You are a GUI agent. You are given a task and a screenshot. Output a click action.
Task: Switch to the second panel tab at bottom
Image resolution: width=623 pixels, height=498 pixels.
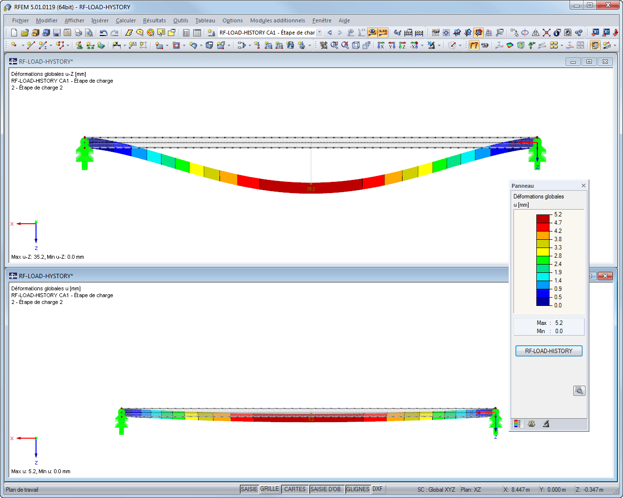coord(531,424)
